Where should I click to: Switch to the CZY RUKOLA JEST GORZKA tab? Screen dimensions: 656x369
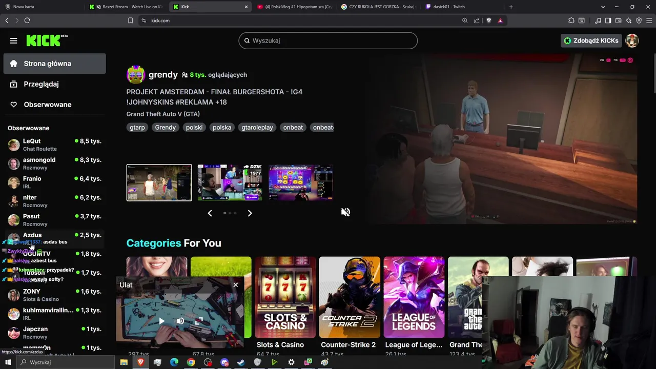(378, 7)
